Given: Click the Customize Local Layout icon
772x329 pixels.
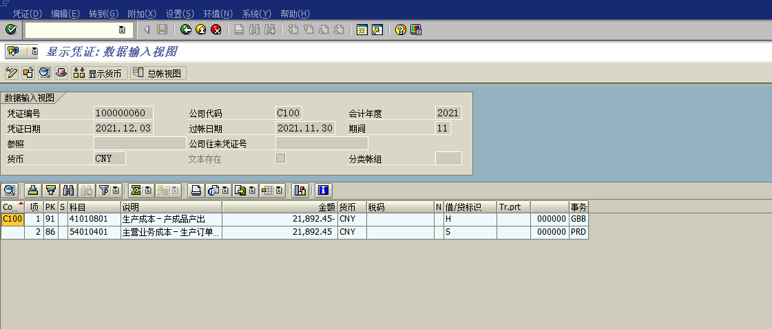Looking at the screenshot, I should point(416,30).
